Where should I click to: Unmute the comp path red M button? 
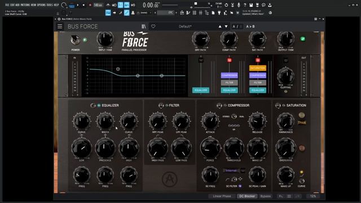(230, 60)
